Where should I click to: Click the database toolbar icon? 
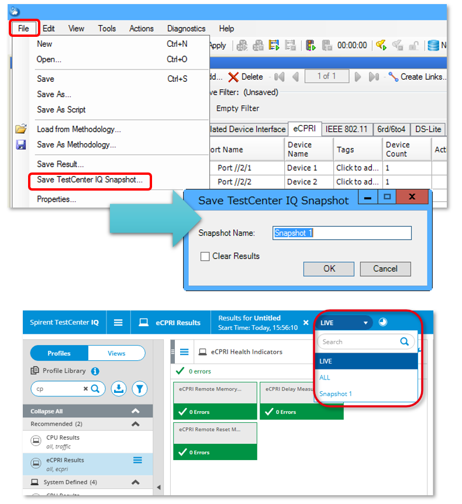coord(433,46)
